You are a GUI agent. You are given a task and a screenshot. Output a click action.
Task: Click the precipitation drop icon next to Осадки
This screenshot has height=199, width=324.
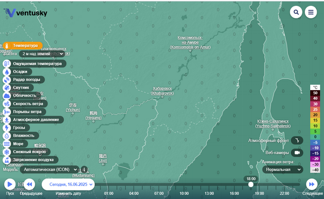point(7,72)
